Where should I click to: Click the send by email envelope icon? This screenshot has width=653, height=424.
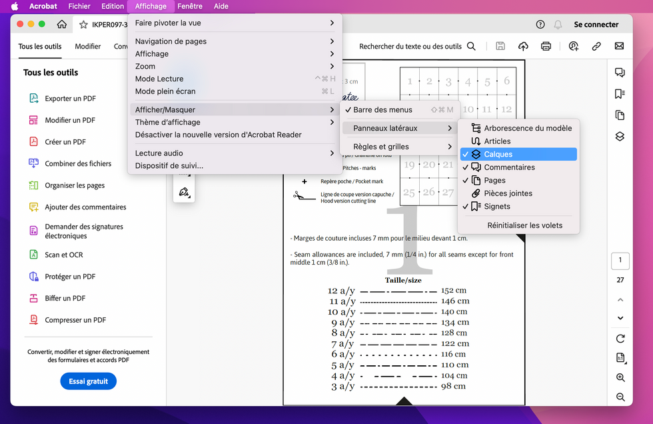pos(619,46)
